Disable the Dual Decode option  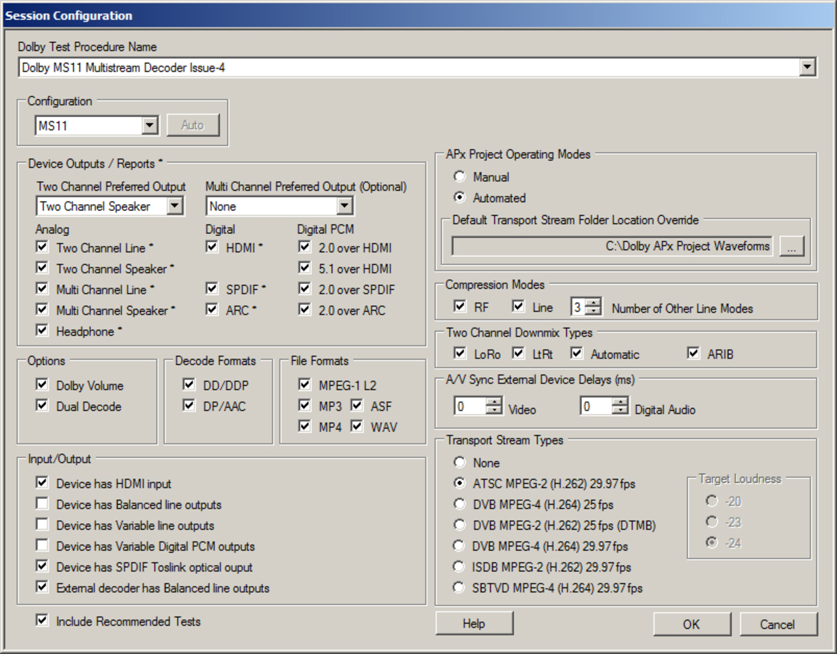coord(42,405)
